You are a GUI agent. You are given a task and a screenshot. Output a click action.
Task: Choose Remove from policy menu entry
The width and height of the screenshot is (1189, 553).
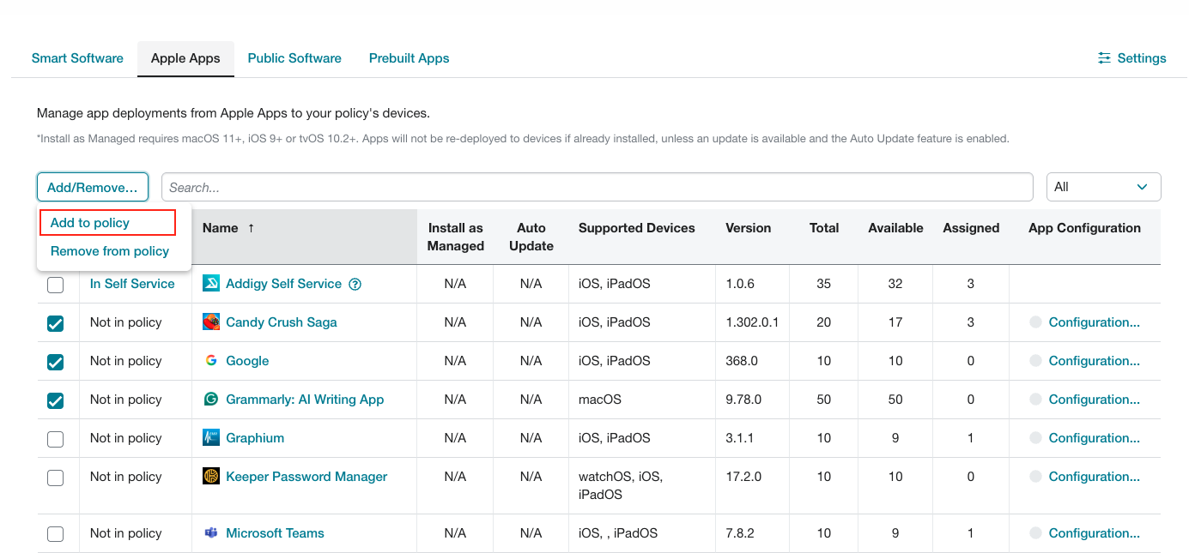click(x=110, y=251)
